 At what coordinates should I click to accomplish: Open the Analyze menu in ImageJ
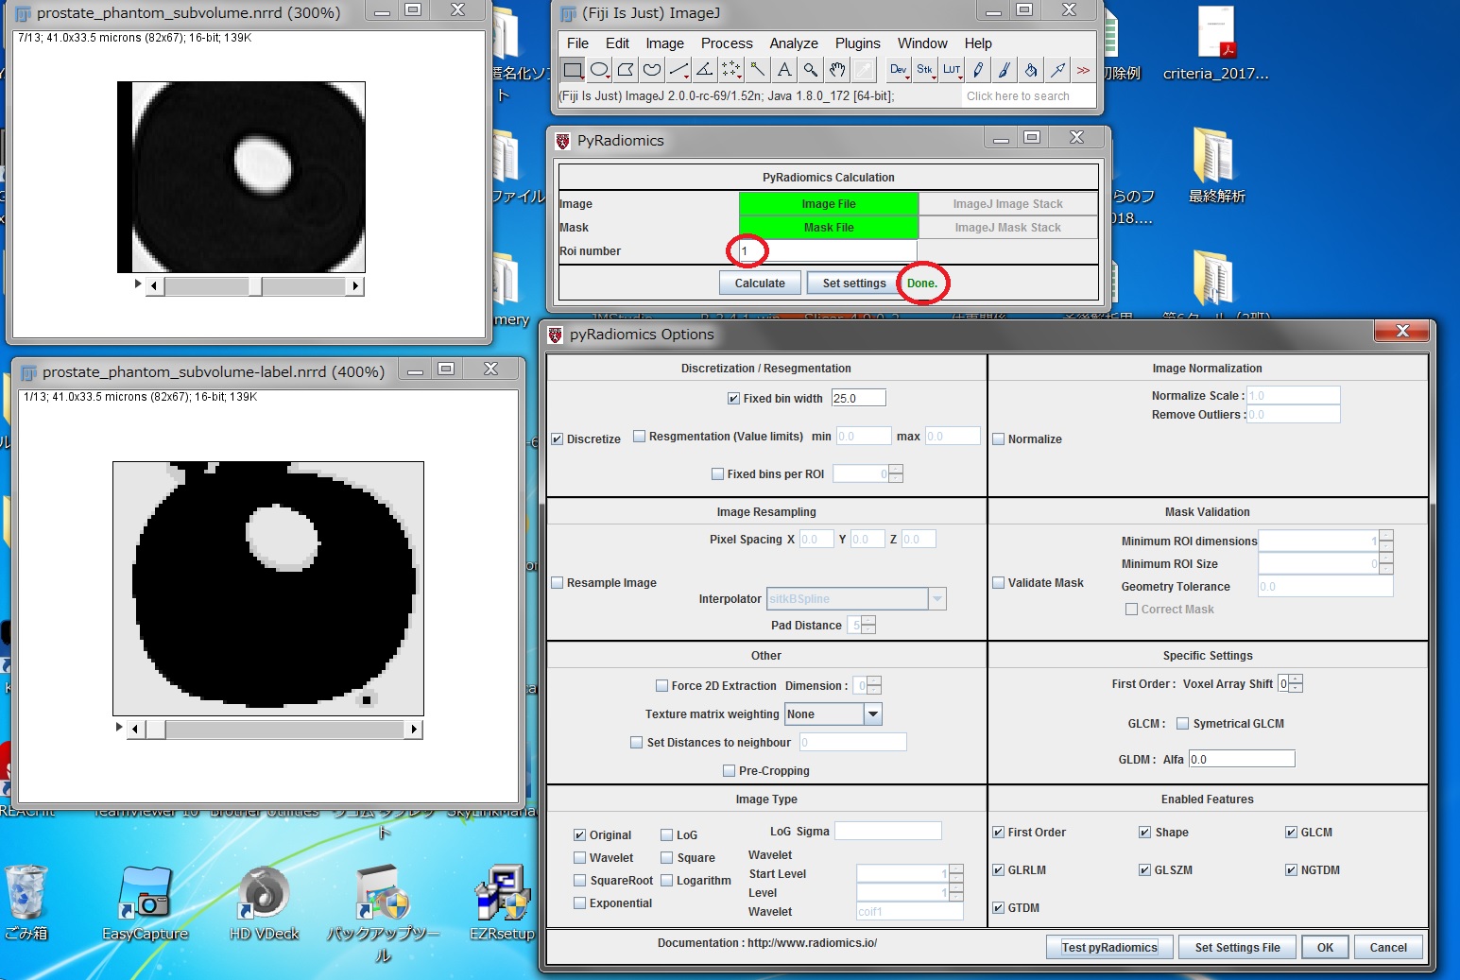point(793,43)
